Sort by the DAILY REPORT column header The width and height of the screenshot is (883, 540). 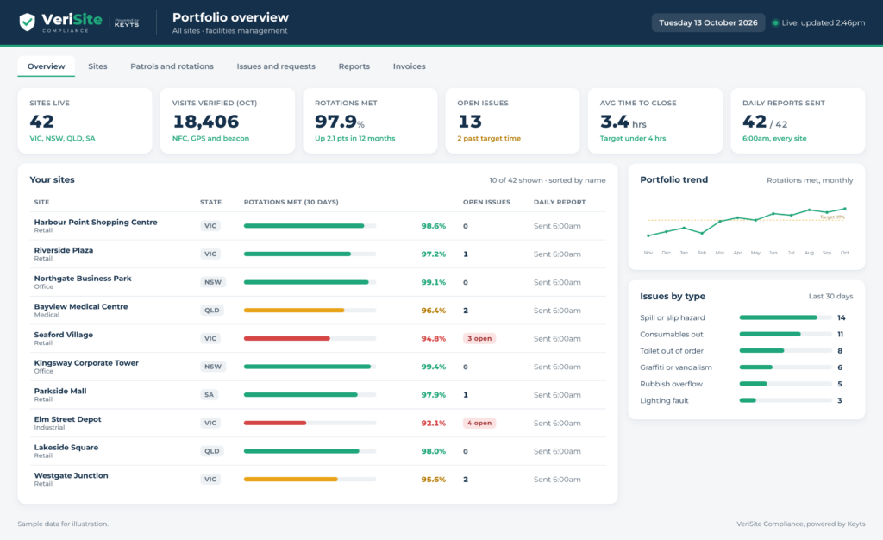point(560,202)
